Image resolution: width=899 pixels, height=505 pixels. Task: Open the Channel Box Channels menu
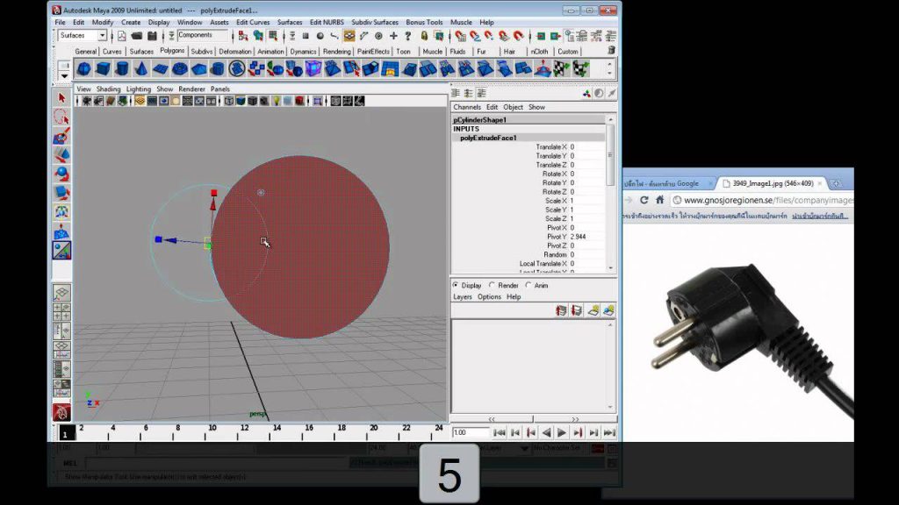[467, 107]
